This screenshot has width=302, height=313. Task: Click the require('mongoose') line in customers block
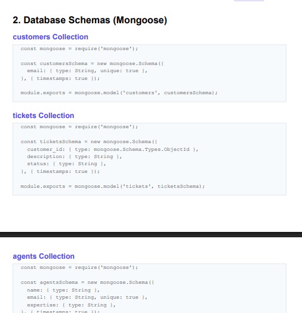coord(79,49)
